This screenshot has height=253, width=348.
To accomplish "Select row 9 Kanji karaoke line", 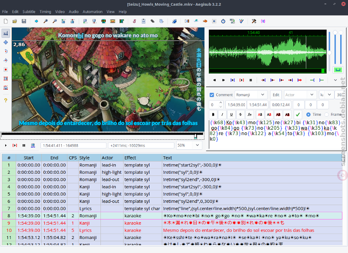I will coord(172,223).
